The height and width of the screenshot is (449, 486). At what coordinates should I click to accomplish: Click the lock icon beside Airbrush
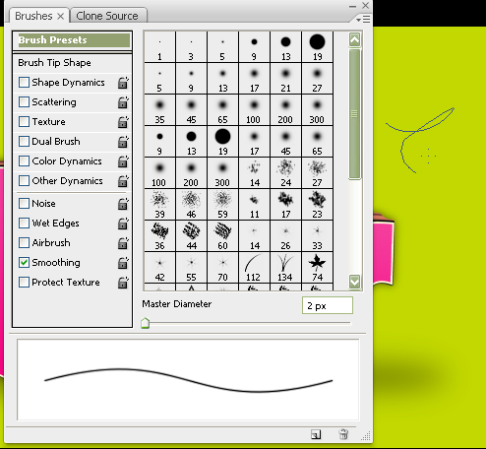pos(123,243)
